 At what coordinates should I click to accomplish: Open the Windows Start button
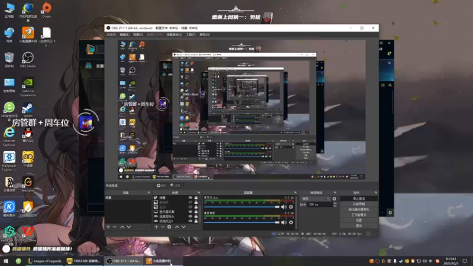[6, 261]
